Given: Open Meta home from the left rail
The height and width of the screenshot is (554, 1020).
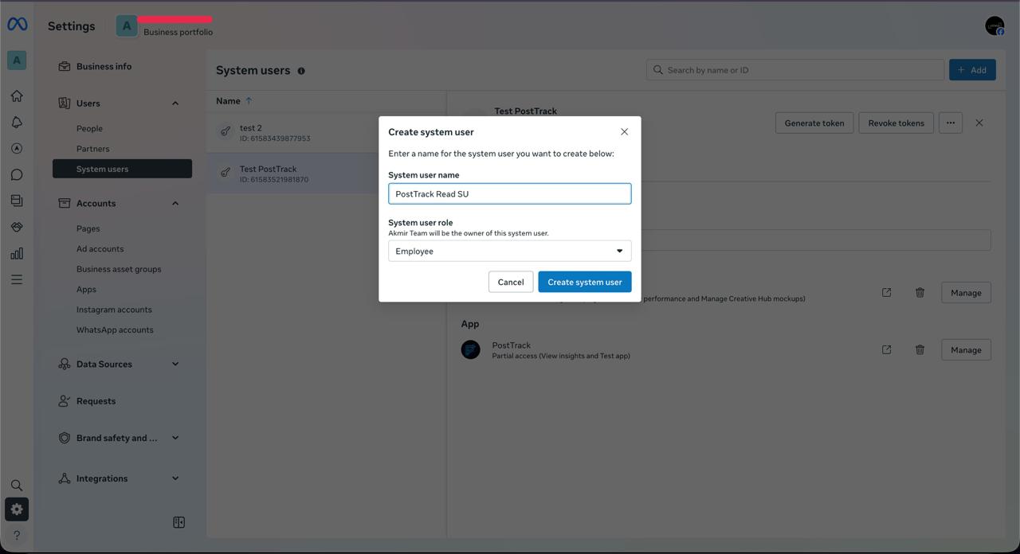Looking at the screenshot, I should (x=16, y=96).
